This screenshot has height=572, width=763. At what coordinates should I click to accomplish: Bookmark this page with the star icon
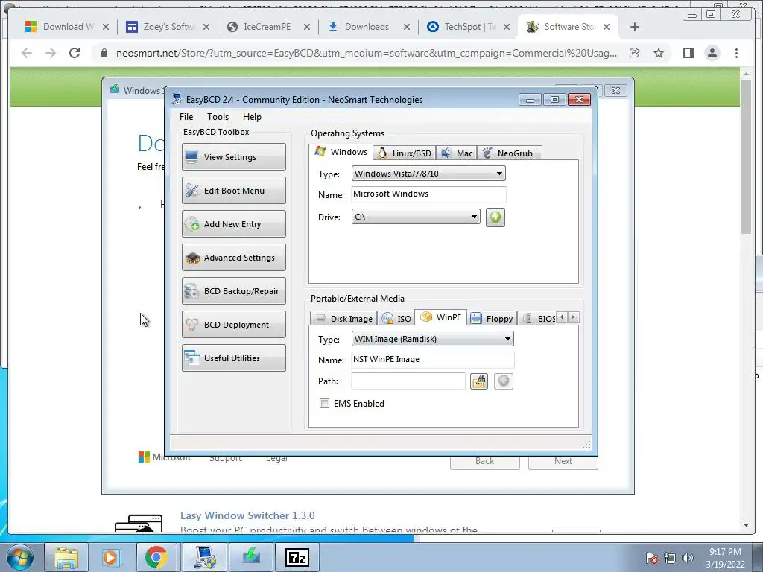pos(659,53)
